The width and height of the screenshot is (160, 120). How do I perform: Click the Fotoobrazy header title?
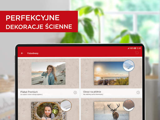pyautogui.click(x=33, y=53)
